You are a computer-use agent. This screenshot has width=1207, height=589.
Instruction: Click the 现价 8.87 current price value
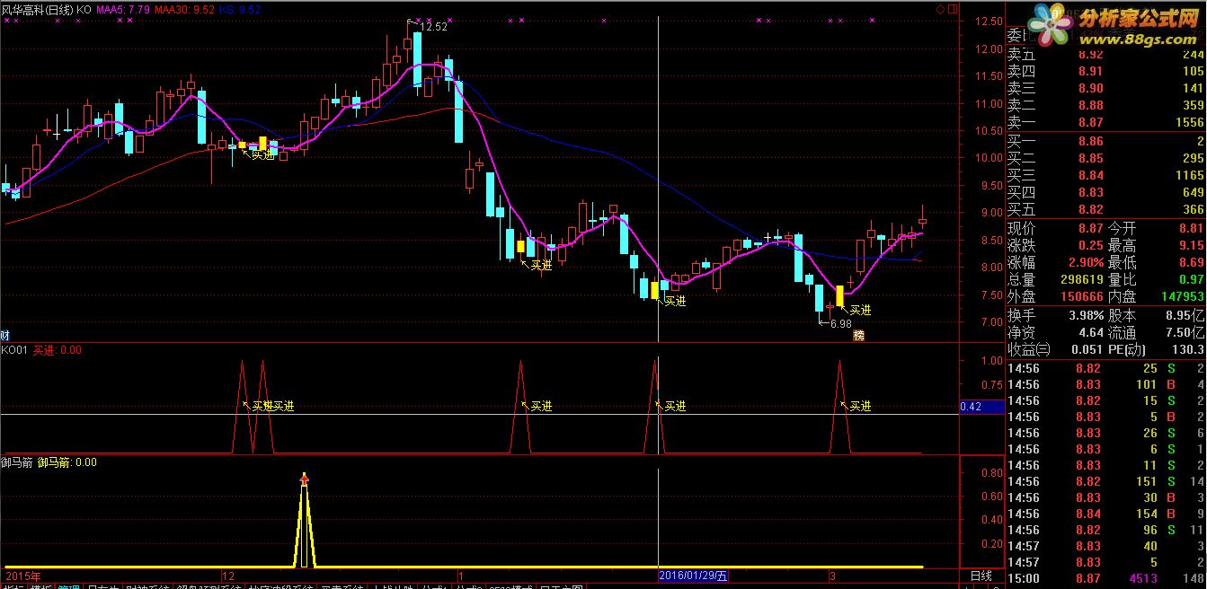1090,229
